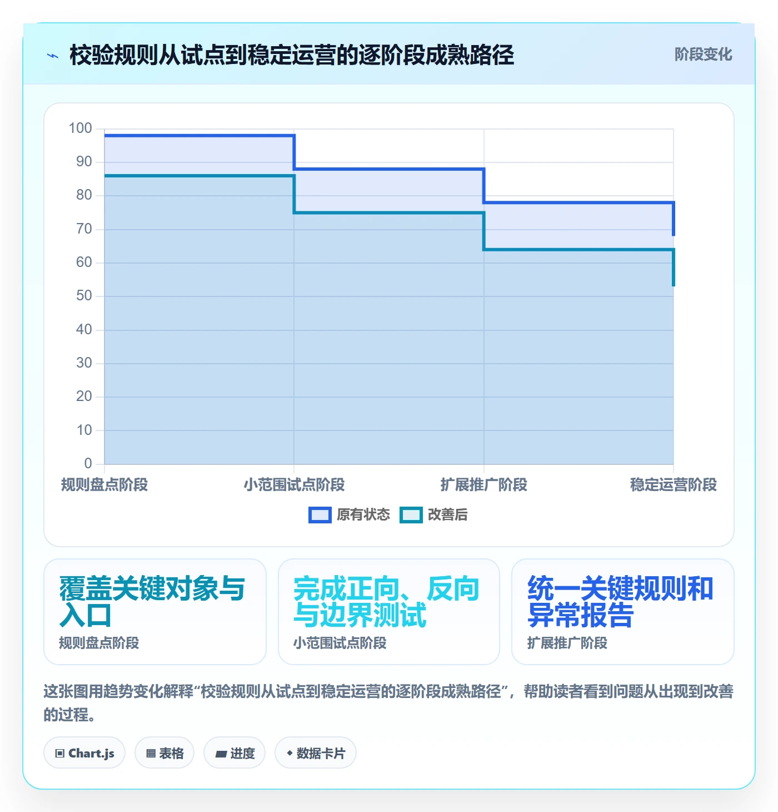Click the blue 原有状态 line at the first stage
778x812 pixels.
point(199,135)
